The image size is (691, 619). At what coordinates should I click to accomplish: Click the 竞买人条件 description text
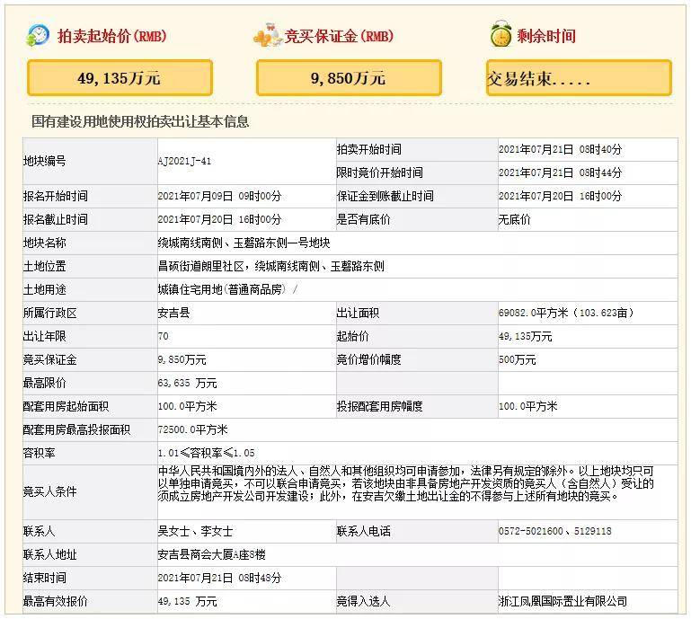tap(406, 483)
